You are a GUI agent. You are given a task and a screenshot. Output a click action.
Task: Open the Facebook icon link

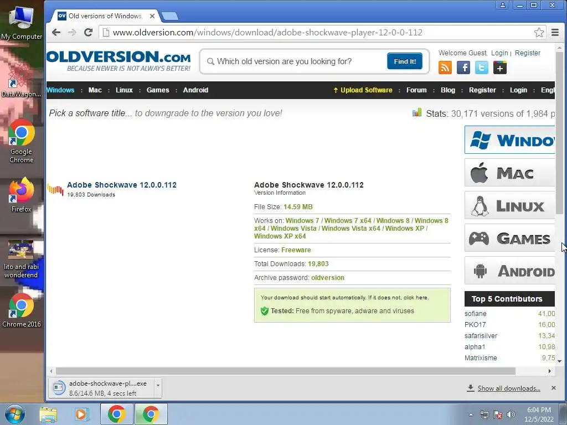[463, 68]
